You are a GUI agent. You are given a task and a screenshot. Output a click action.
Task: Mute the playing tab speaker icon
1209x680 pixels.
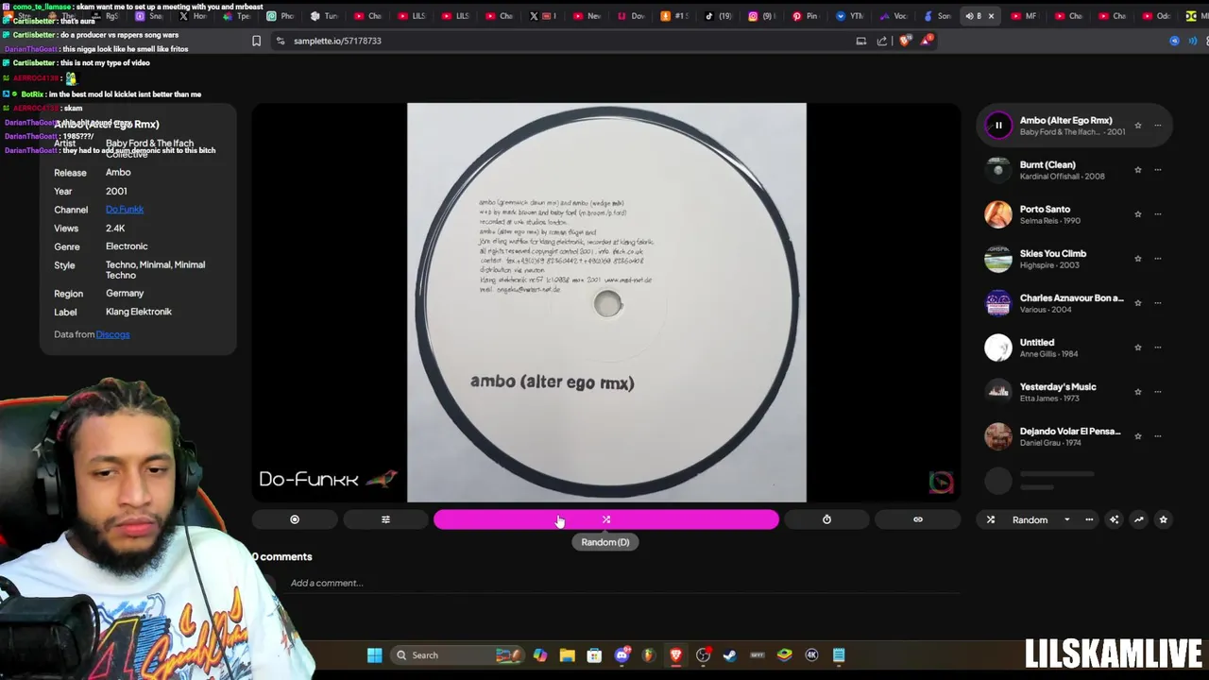[x=969, y=16]
